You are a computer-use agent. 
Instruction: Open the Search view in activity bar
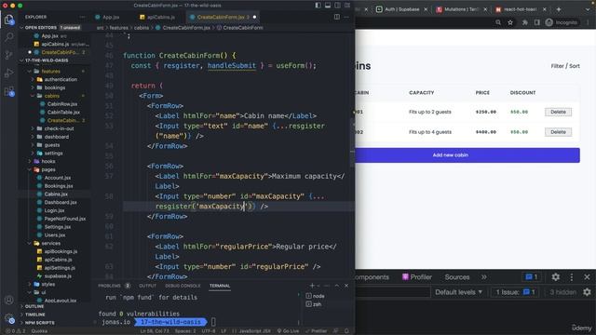coord(8,37)
